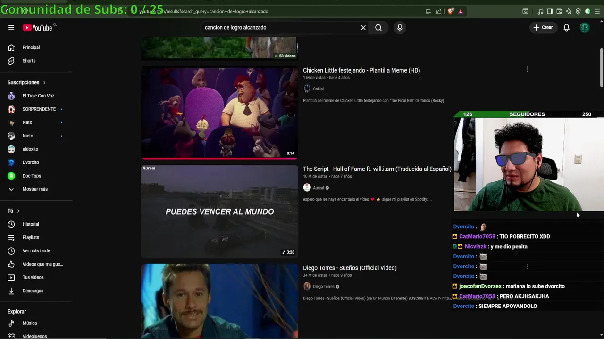Open the Aureal channel name link

[319, 188]
